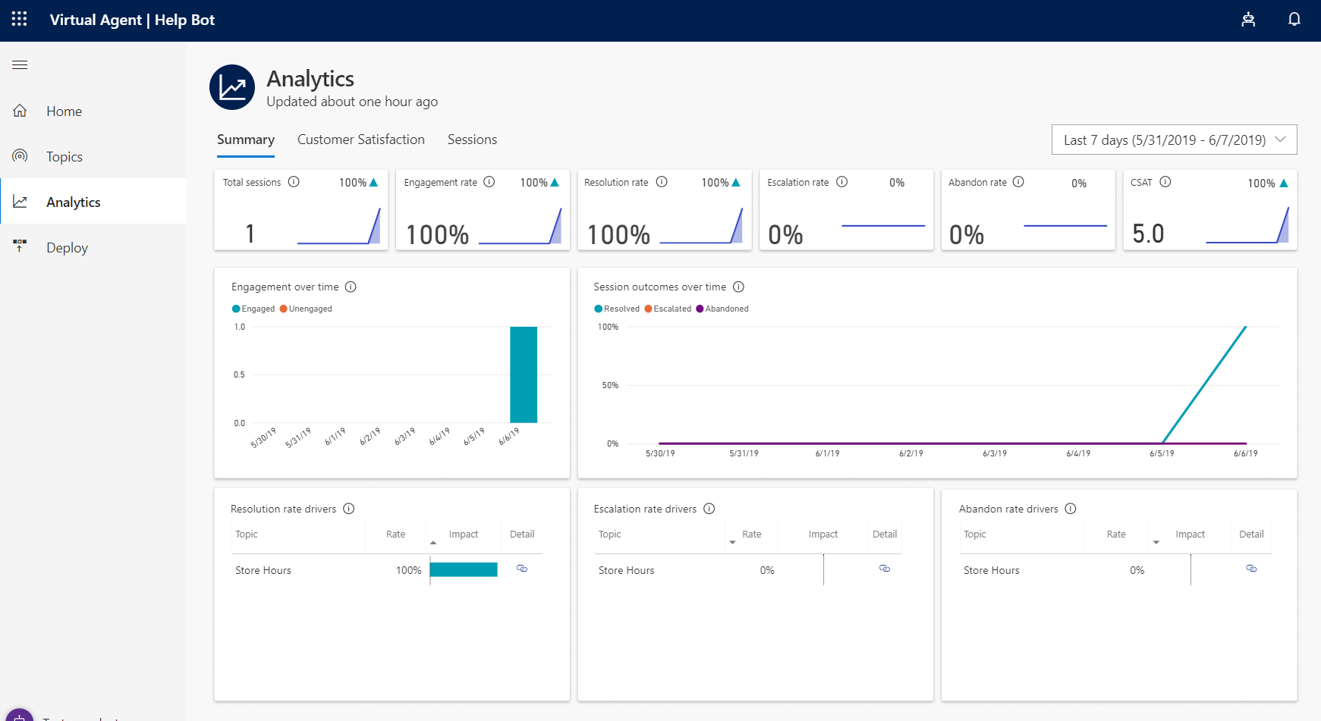Click the large Analytics page logo icon
The width and height of the screenshot is (1321, 721).
tap(232, 87)
